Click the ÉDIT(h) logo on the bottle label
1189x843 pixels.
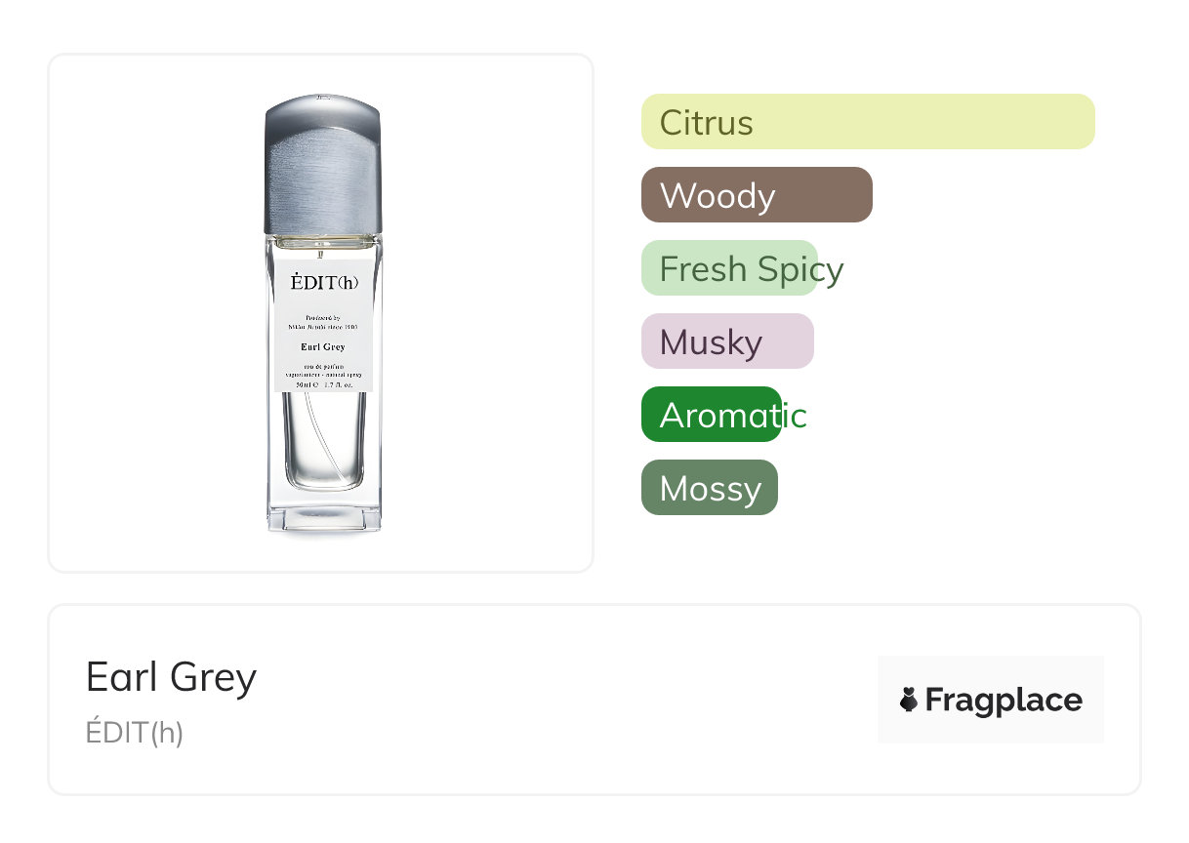(x=324, y=282)
